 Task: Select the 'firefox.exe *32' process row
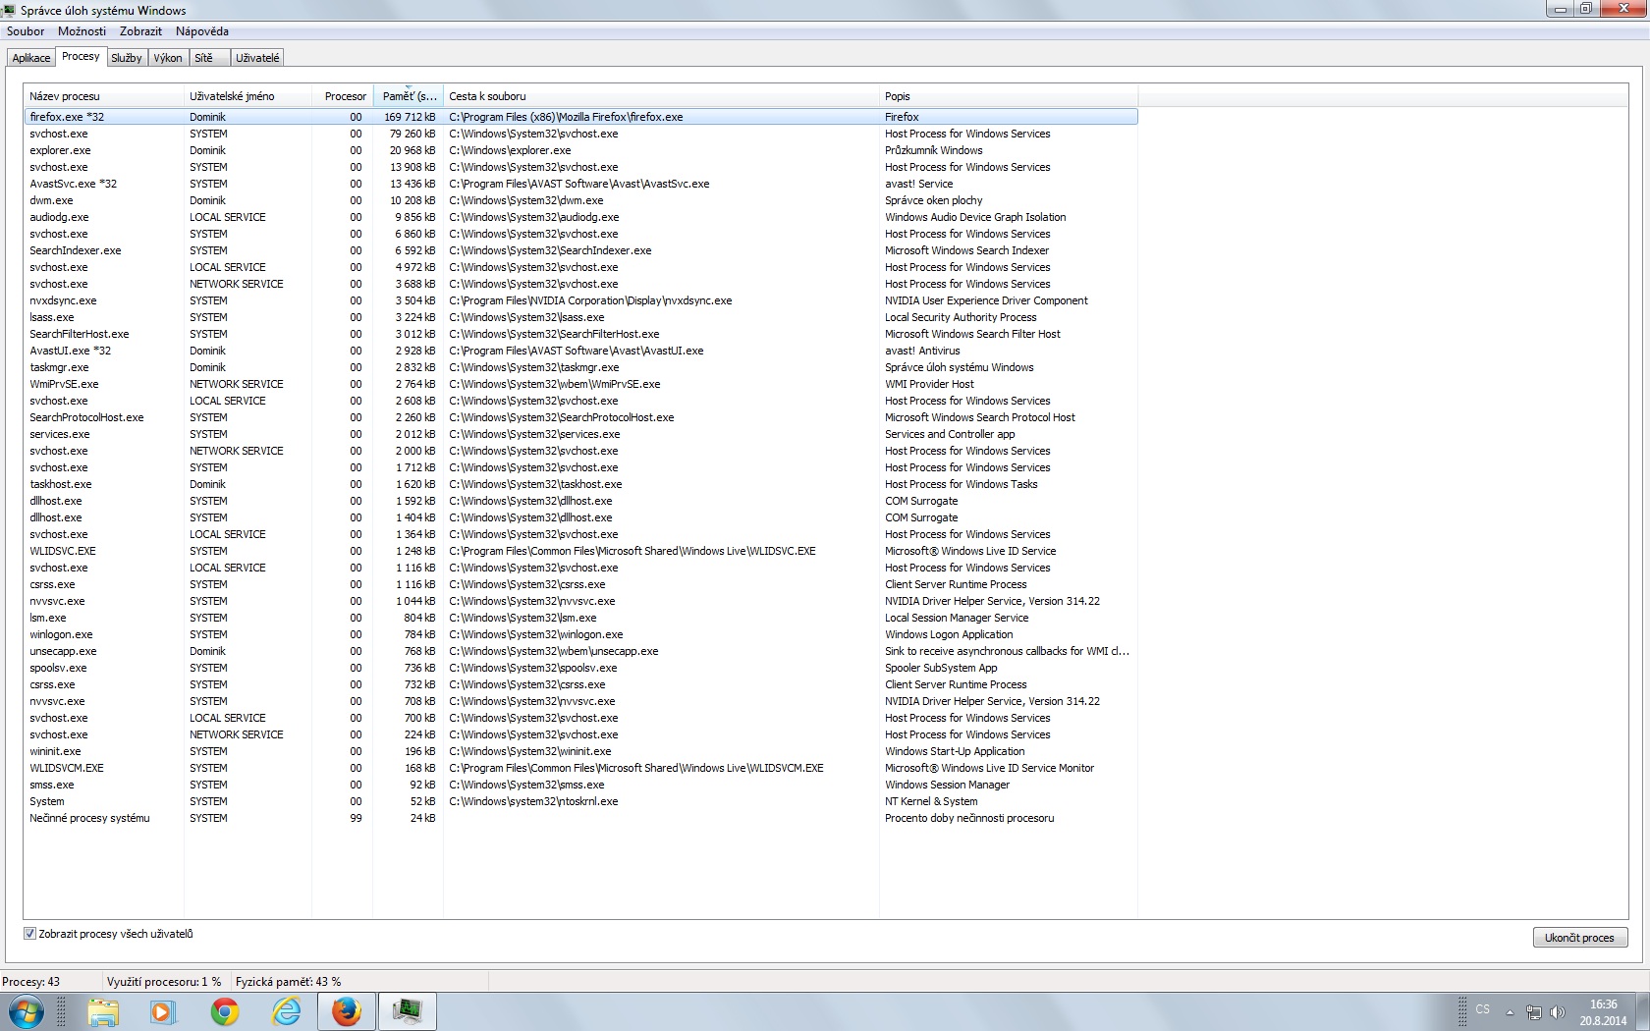point(581,117)
